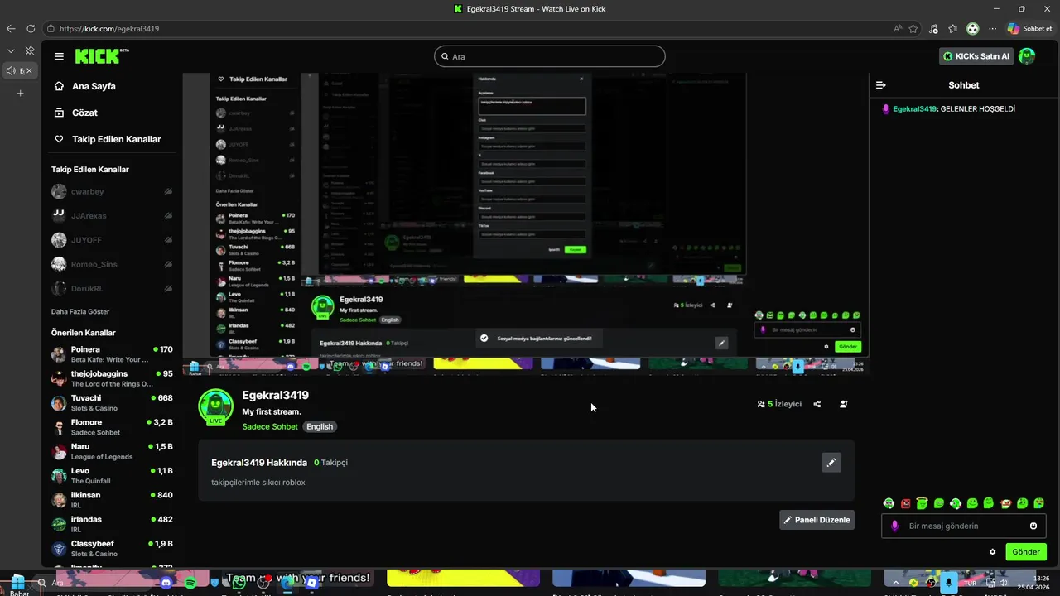
Task: Open browser read aloud icon
Action: coord(898,28)
